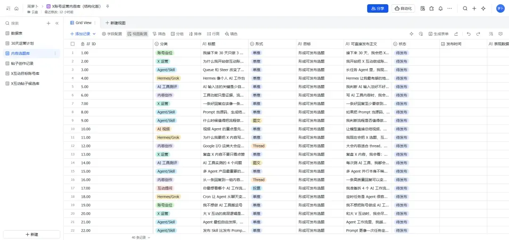The image size is (509, 240).
Task: Open the plugin puzzle-piece icon
Action: 431,8
